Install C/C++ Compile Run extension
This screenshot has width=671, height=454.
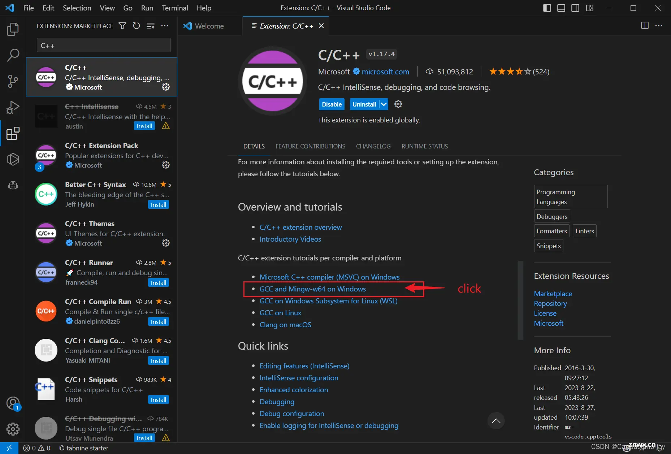tap(159, 322)
